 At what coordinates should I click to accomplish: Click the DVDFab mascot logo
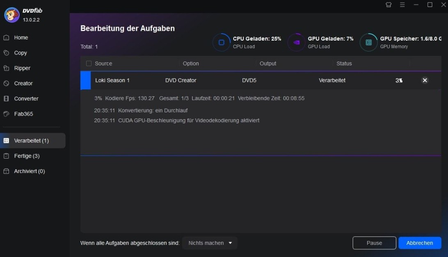pyautogui.click(x=12, y=15)
